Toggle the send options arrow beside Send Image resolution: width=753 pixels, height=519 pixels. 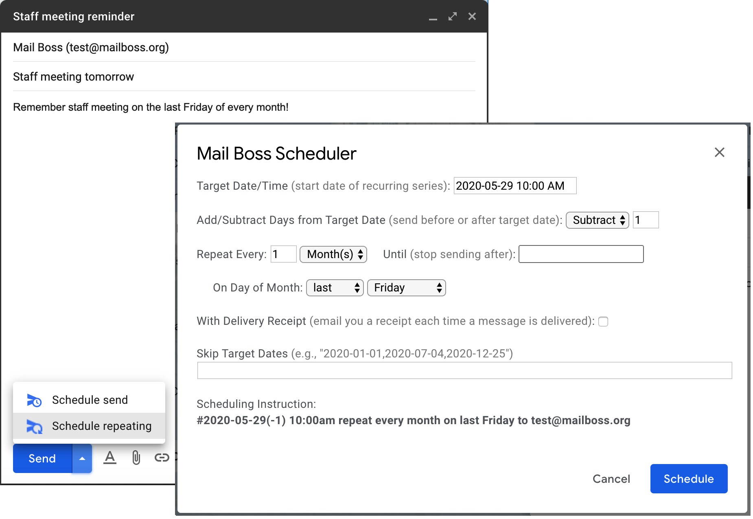coord(82,458)
